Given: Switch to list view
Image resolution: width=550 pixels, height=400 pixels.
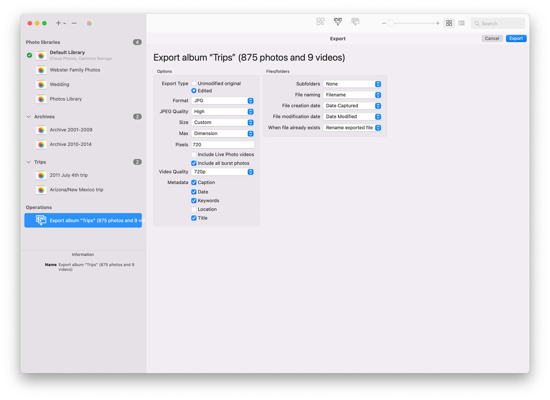Looking at the screenshot, I should 462,23.
